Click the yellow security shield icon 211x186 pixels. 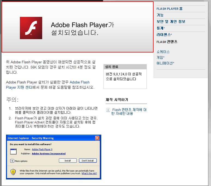(13, 172)
